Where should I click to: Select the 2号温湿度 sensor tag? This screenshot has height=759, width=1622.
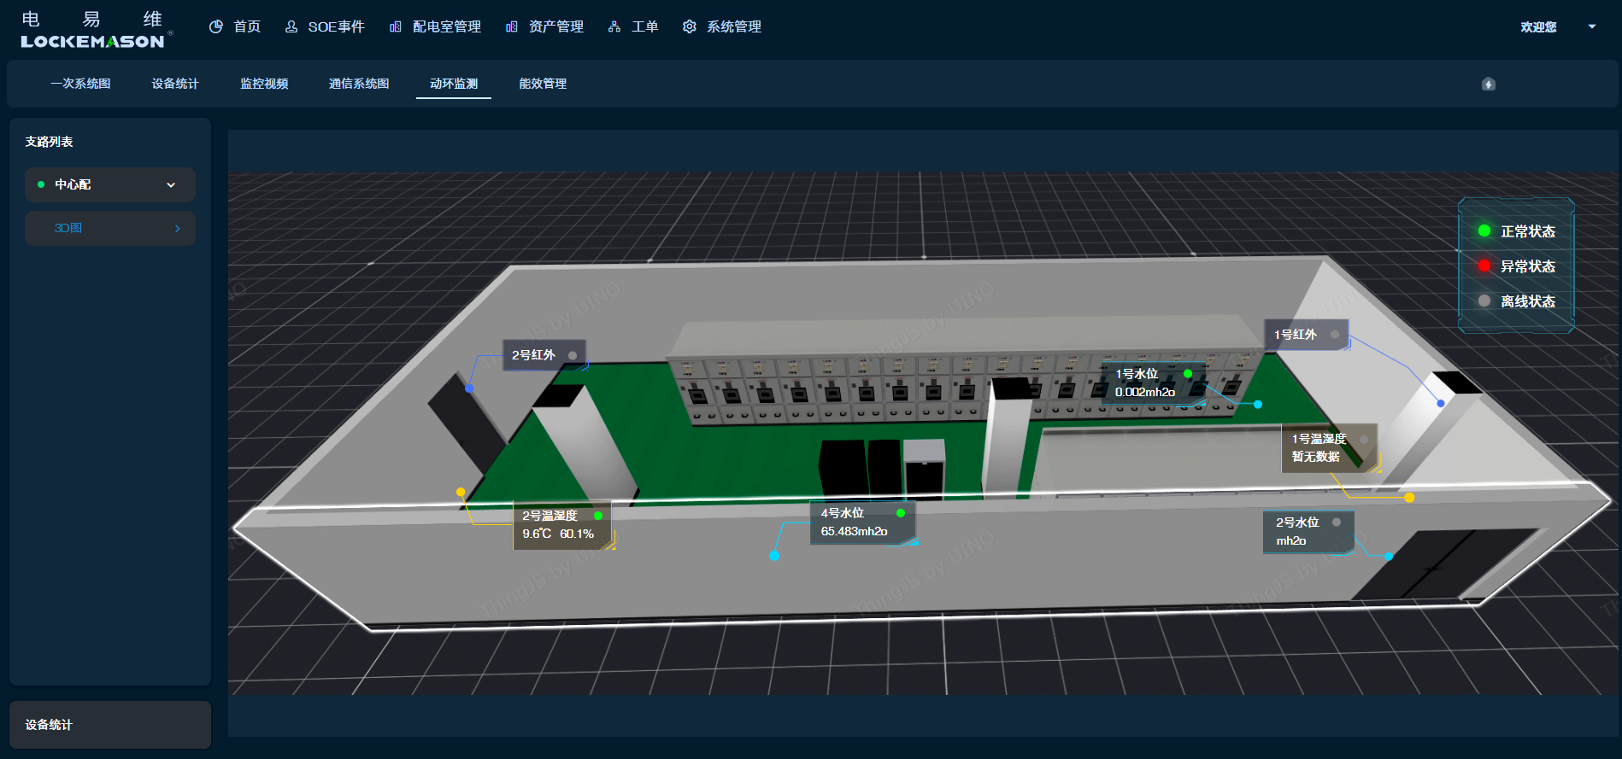[561, 524]
